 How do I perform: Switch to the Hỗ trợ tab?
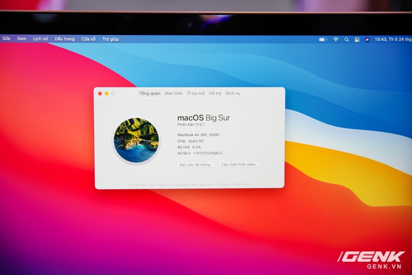215,93
